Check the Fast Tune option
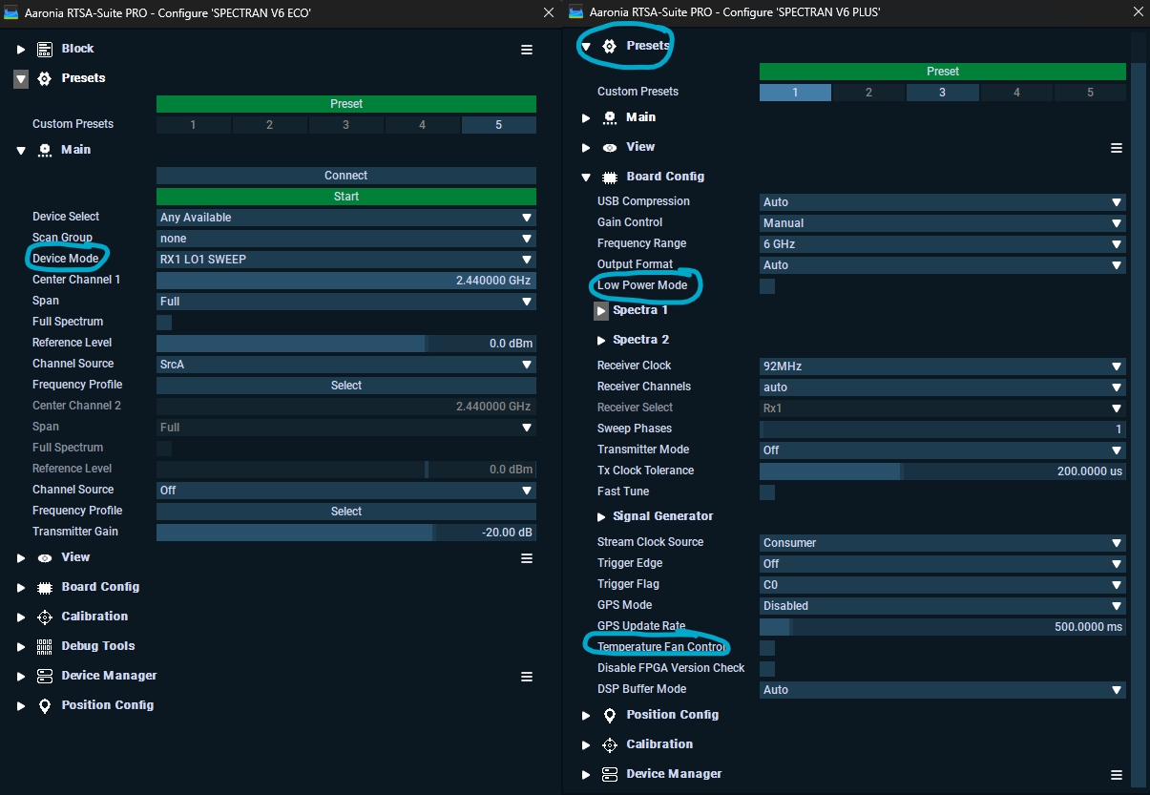This screenshot has width=1150, height=795. pyautogui.click(x=767, y=492)
